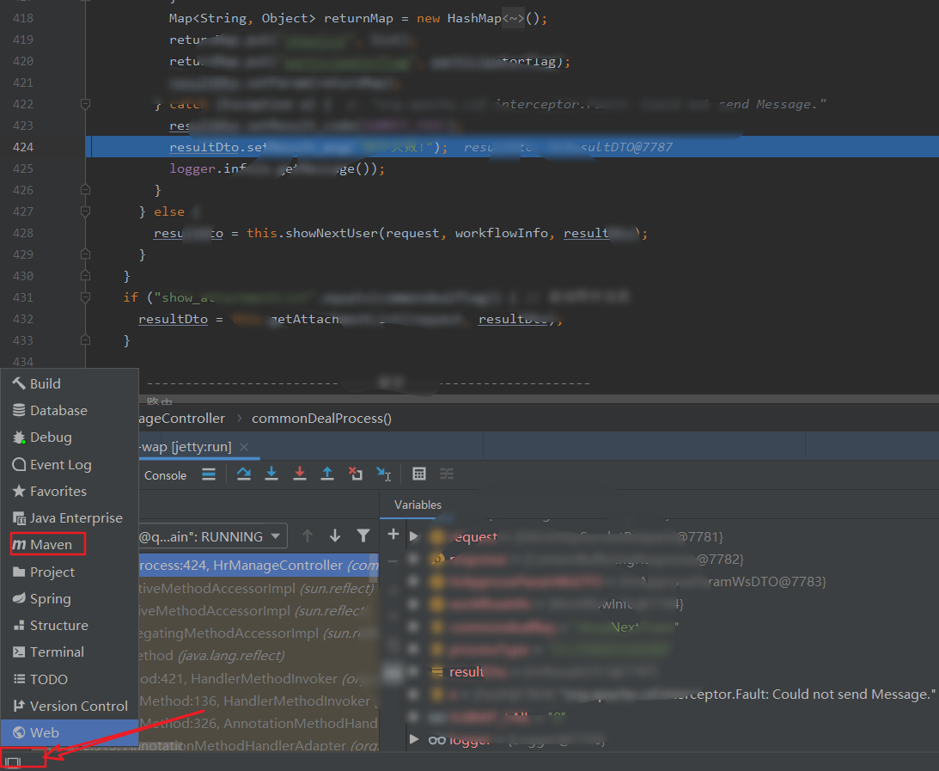Toggle the fold marker at line 430
The height and width of the screenshot is (771, 939).
(85, 276)
